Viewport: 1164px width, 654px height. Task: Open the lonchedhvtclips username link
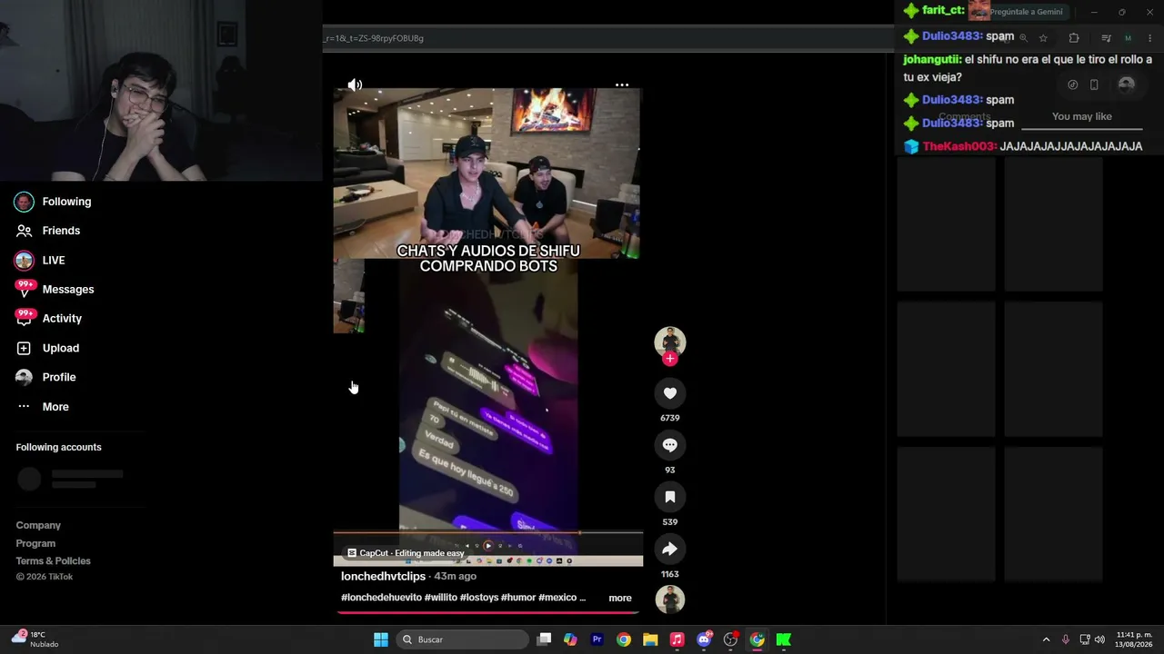[x=383, y=576]
